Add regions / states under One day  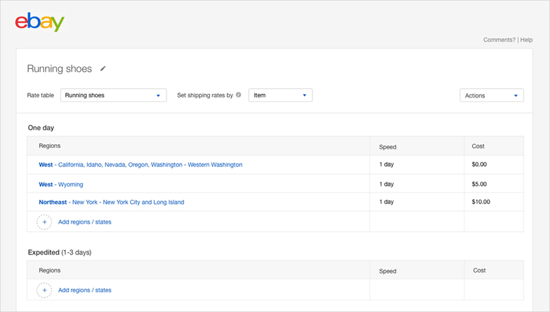point(84,222)
